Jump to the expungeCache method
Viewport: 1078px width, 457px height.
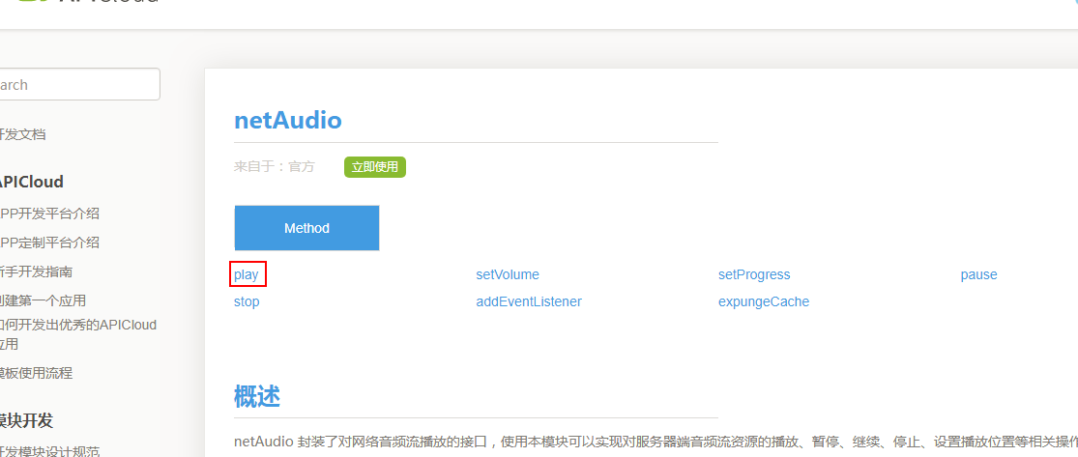point(764,301)
